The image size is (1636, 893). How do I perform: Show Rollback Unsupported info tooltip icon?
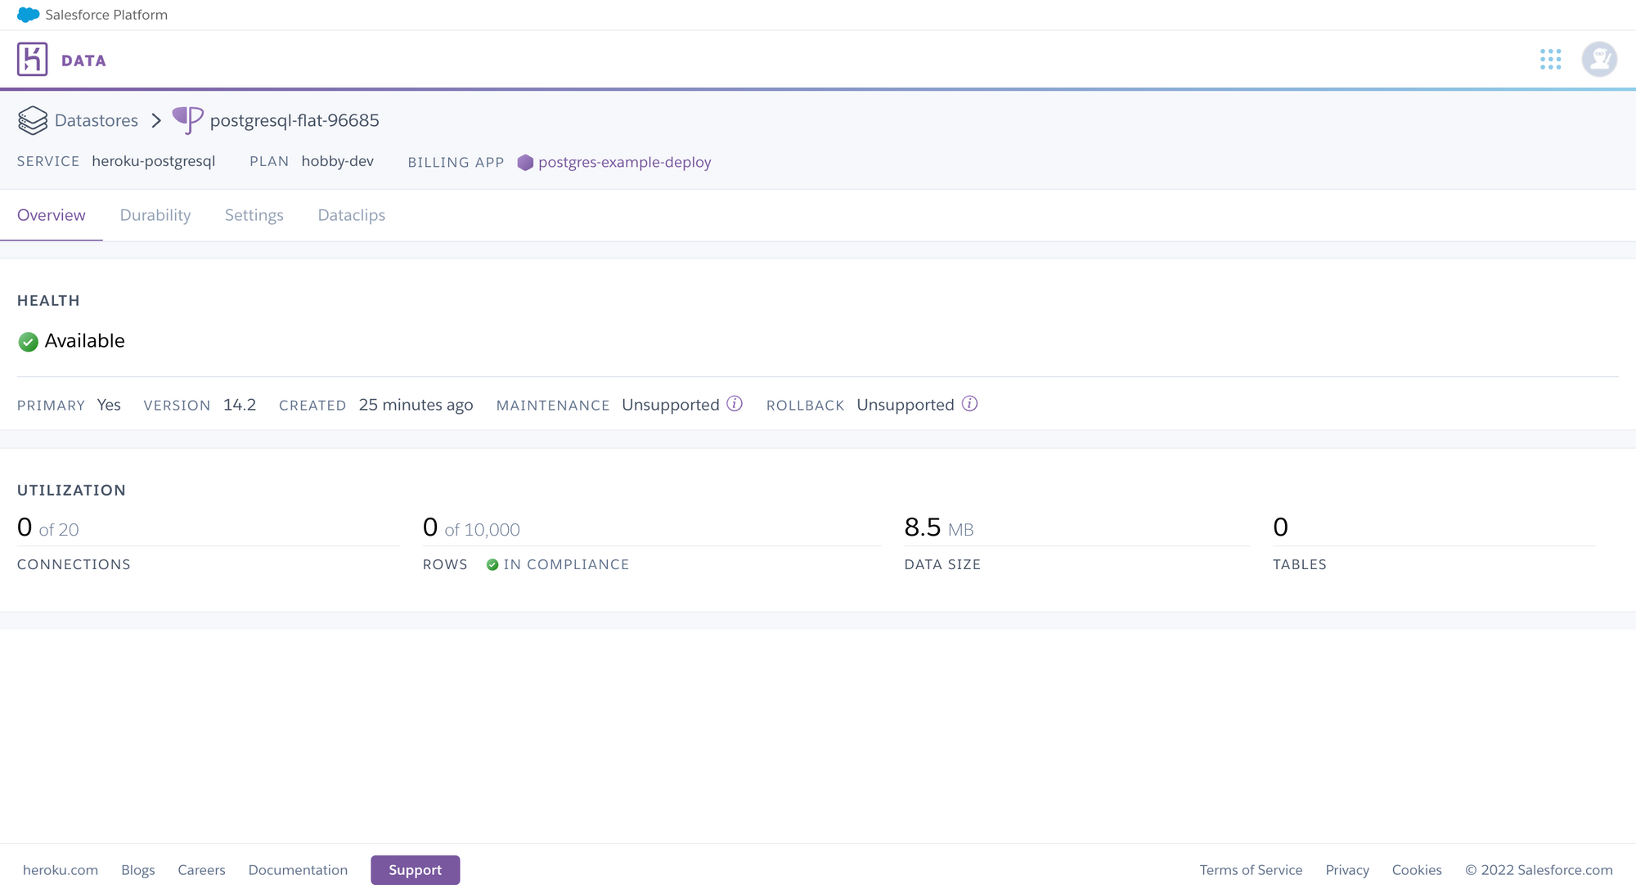click(x=969, y=404)
